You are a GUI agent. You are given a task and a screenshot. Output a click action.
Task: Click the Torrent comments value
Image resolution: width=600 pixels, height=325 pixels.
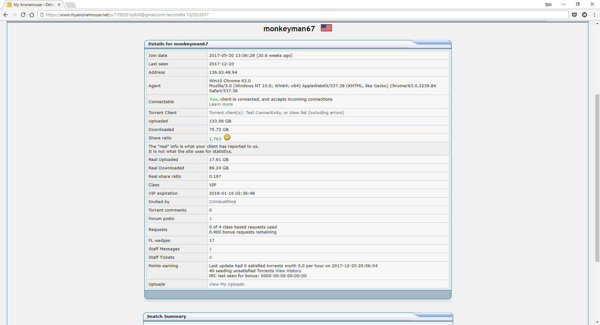[x=210, y=210]
